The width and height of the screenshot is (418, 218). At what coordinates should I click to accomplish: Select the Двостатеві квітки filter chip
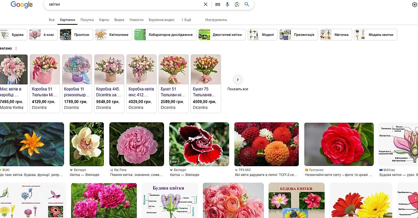coord(222,35)
